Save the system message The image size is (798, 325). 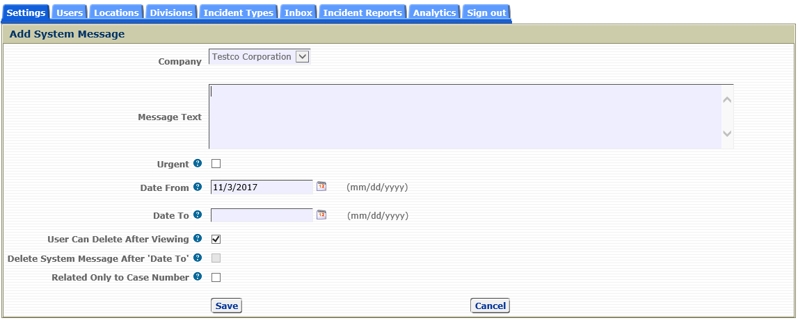point(227,306)
